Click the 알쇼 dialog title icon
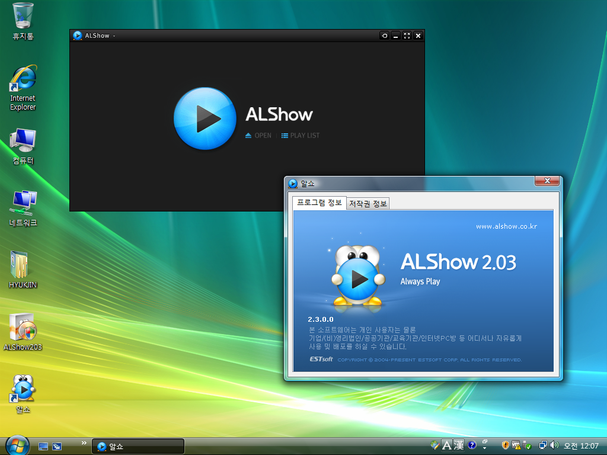This screenshot has height=455, width=607. click(293, 184)
